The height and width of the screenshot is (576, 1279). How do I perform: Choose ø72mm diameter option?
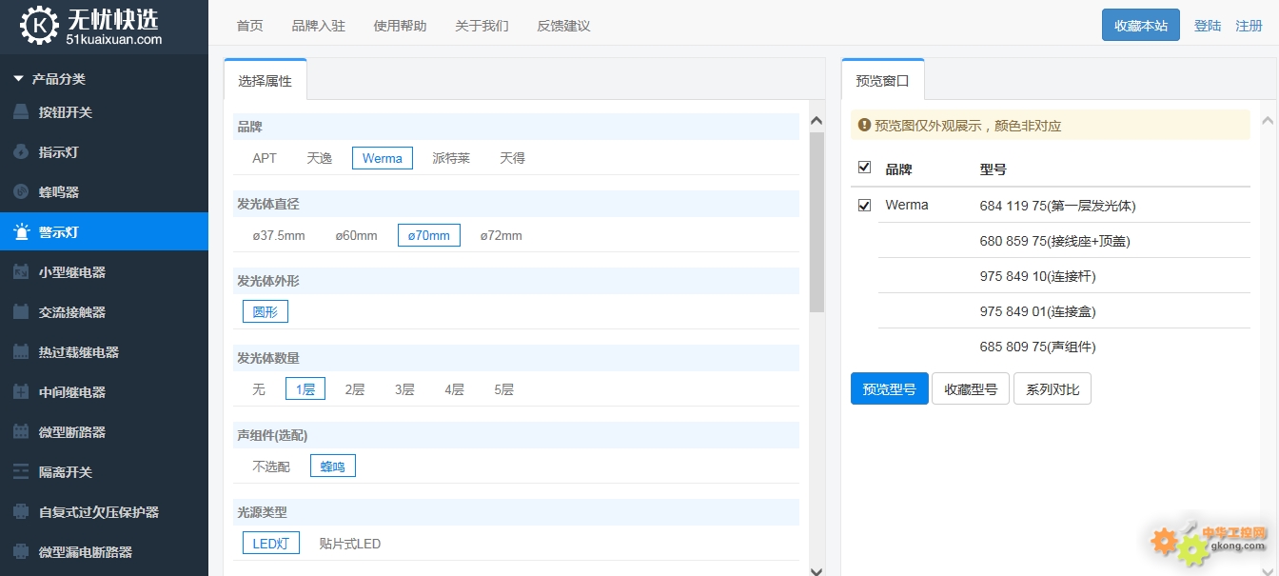(x=502, y=235)
